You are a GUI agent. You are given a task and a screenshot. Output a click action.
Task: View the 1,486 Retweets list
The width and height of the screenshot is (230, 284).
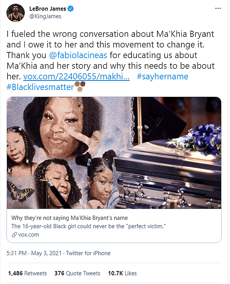[x=27, y=273]
